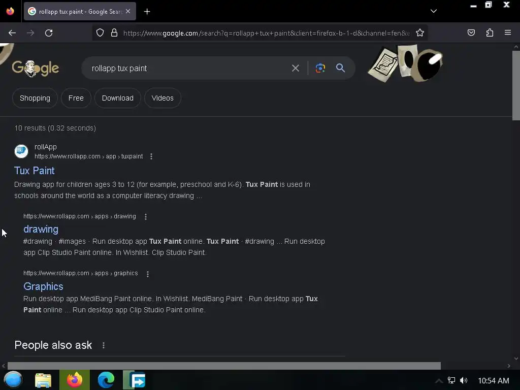Clear the search box text
Screen dimensions: 520x390
[x=295, y=69]
